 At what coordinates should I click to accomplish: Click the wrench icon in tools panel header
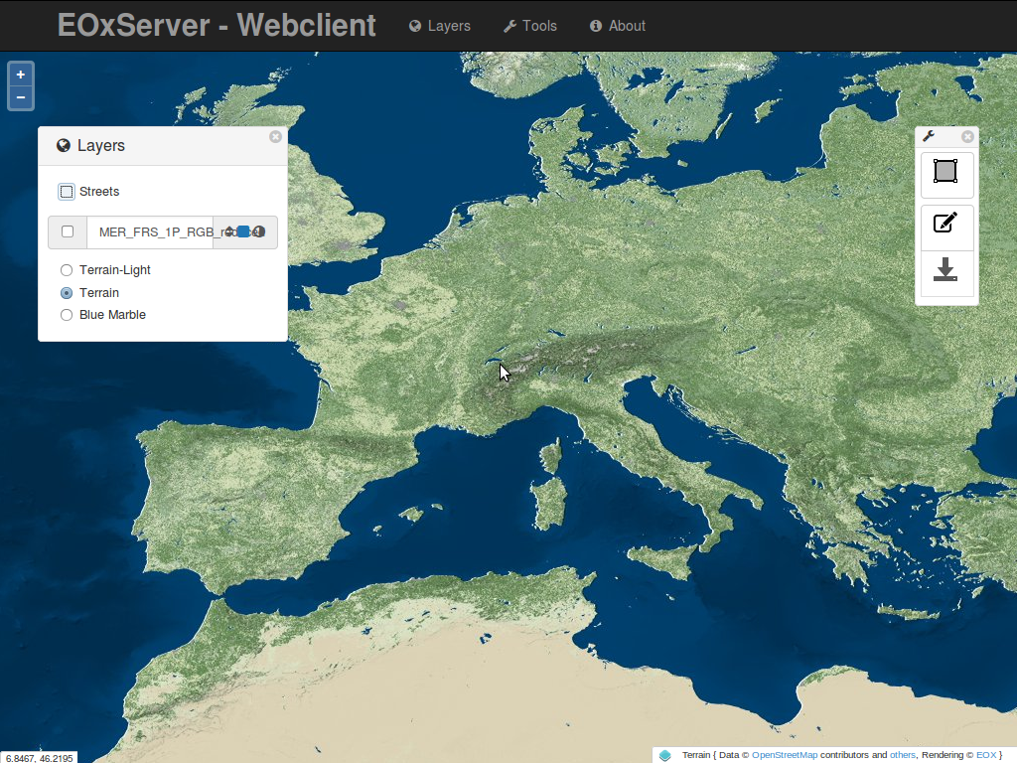pos(929,135)
